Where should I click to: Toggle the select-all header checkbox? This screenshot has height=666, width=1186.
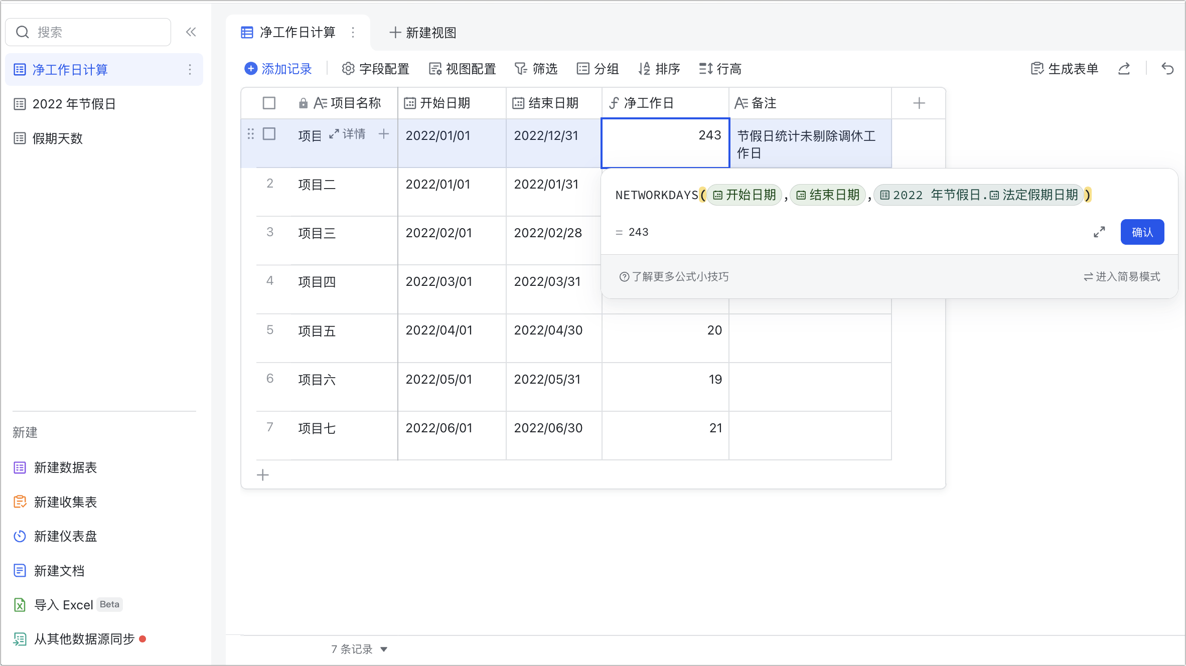269,103
